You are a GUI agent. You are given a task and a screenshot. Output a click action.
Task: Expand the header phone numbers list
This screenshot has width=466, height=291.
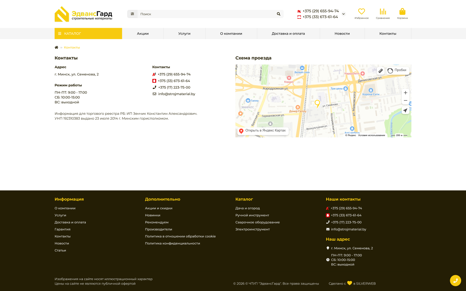pos(344,14)
